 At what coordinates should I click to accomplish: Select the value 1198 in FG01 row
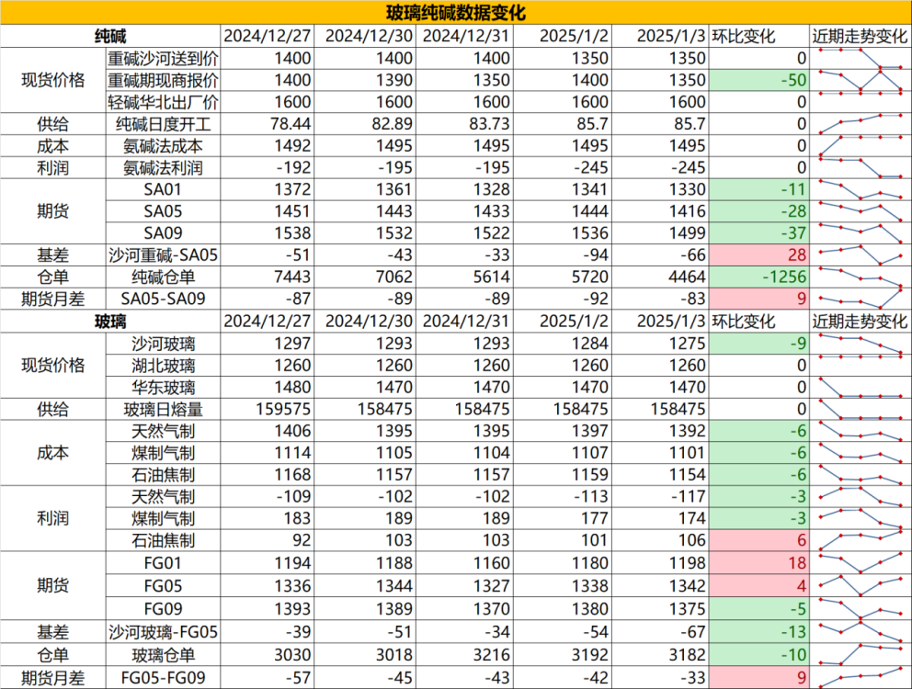(x=687, y=563)
